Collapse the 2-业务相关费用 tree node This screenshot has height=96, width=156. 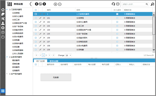pos(7,57)
